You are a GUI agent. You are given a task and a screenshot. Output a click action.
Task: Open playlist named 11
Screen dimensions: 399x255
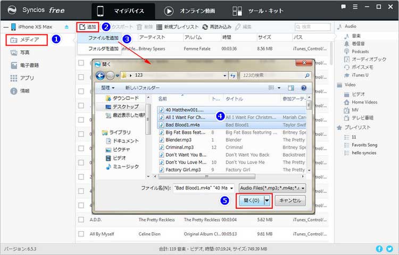tap(350, 137)
